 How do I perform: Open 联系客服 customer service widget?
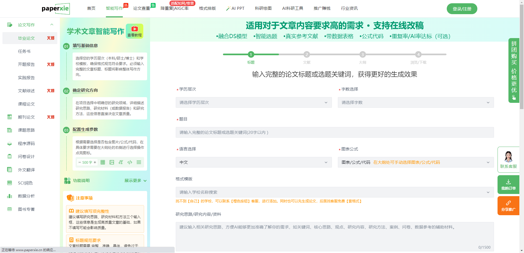508,160
